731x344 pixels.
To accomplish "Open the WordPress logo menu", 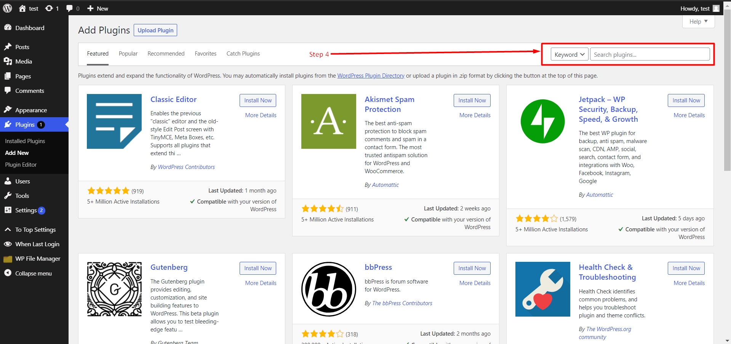I will tap(8, 8).
